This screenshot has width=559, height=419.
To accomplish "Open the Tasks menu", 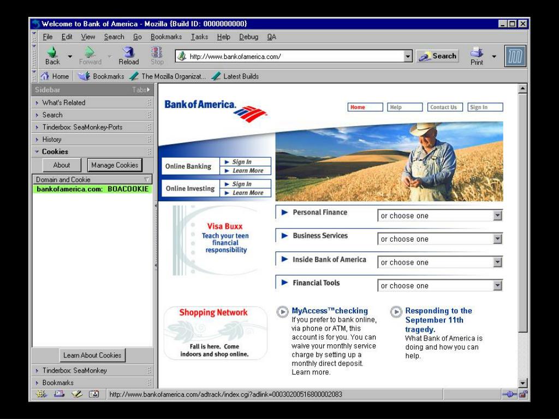I will (x=199, y=37).
